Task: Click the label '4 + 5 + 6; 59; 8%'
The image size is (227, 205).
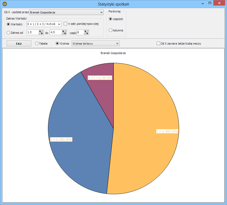Action: [100, 78]
